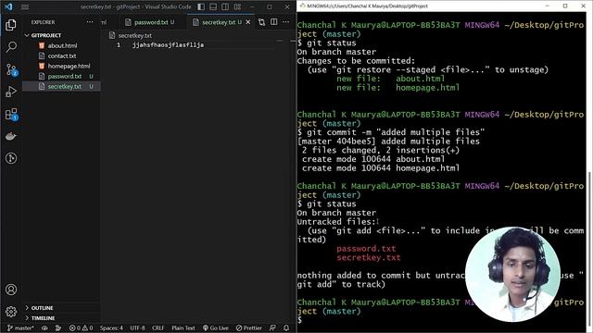Close the secretkey.txt editor tab
The width and height of the screenshot is (593, 333).
[x=248, y=22]
